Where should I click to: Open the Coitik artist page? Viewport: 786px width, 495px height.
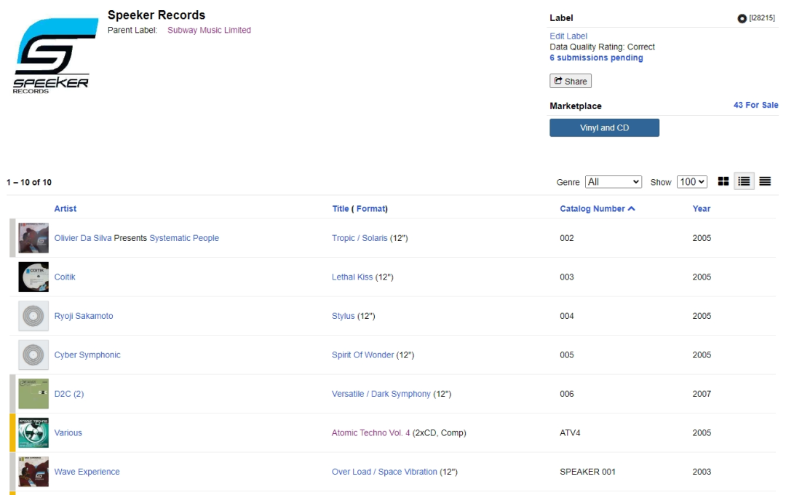click(65, 277)
